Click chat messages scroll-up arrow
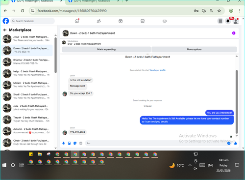Viewport: 245px width, 180px height. [237, 56]
